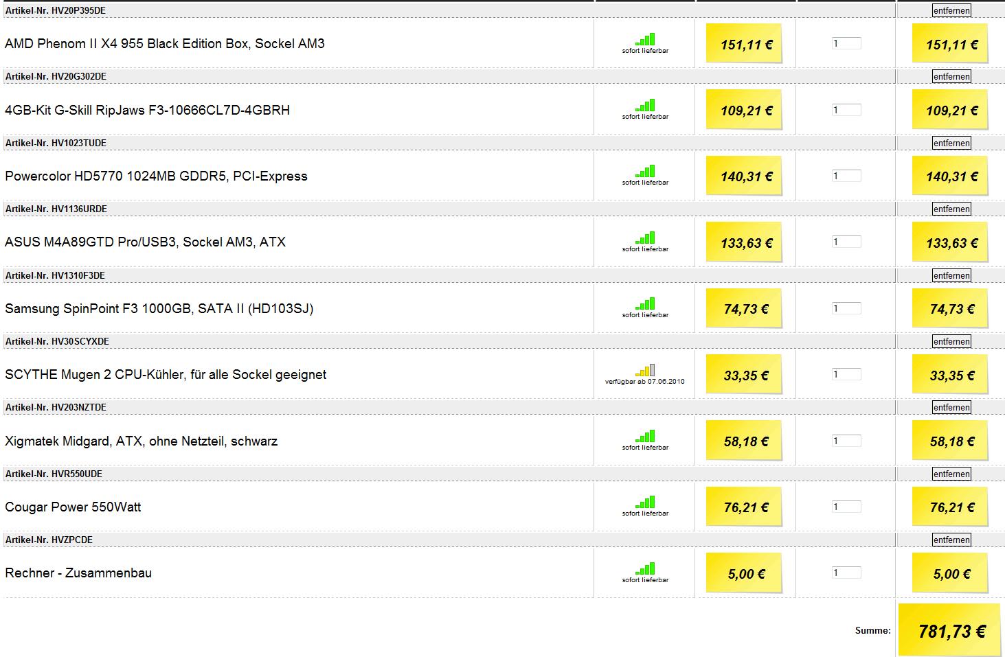The height and width of the screenshot is (657, 1005).
Task: Click unit price 151,11 € beside sofort lieferbar
Action: pyautogui.click(x=746, y=45)
